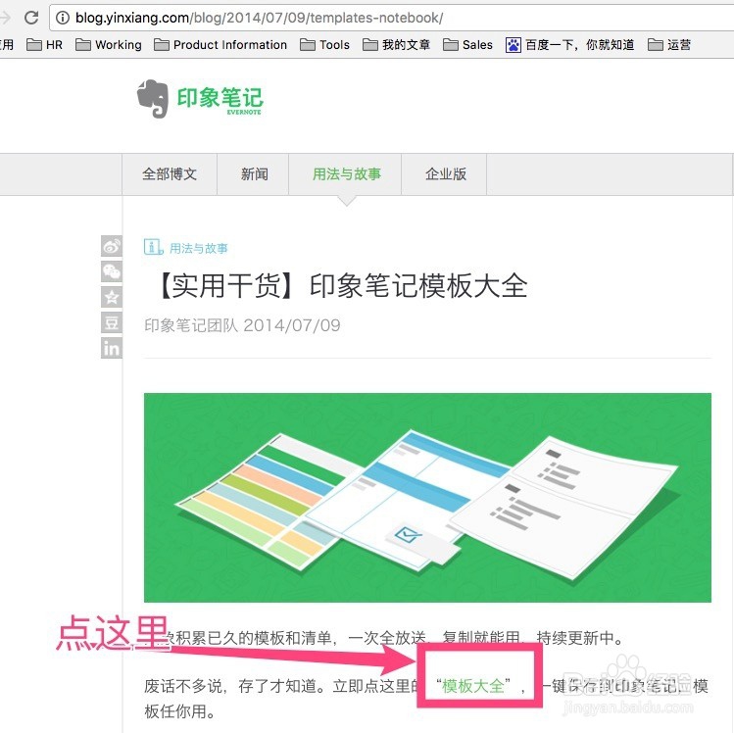The height and width of the screenshot is (733, 734).
Task: Share to Qzone with the star icon
Action: (x=112, y=297)
